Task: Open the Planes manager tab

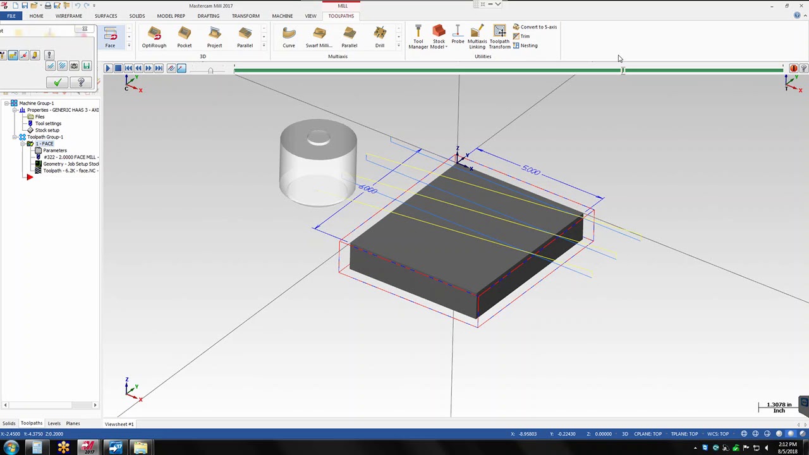Action: tap(73, 423)
